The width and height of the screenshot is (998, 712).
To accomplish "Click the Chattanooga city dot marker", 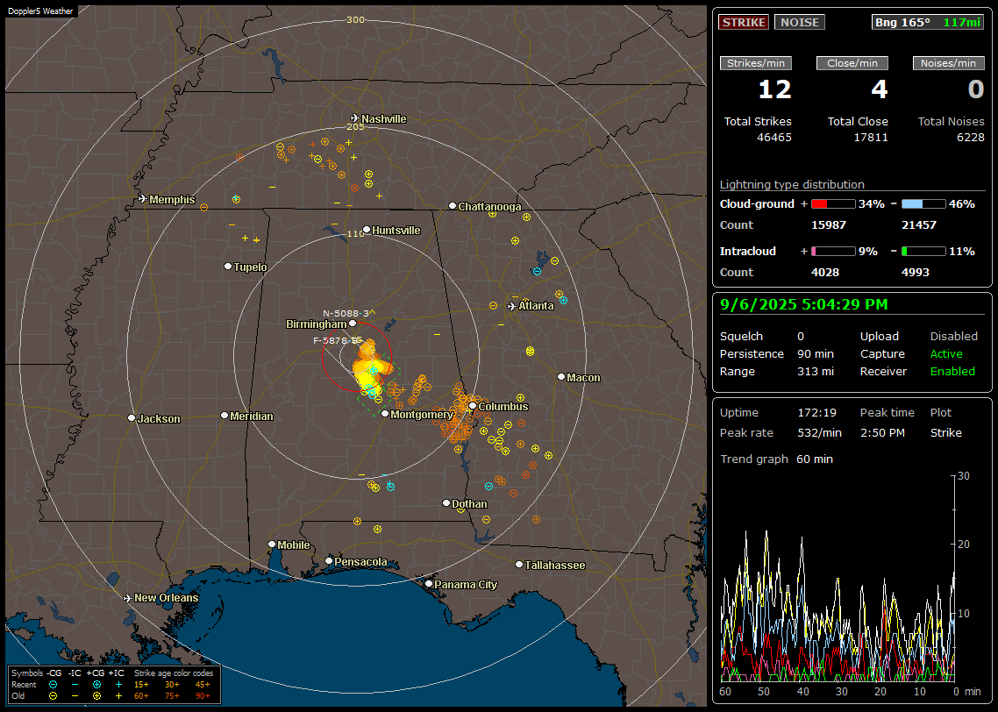I will pyautogui.click(x=453, y=206).
